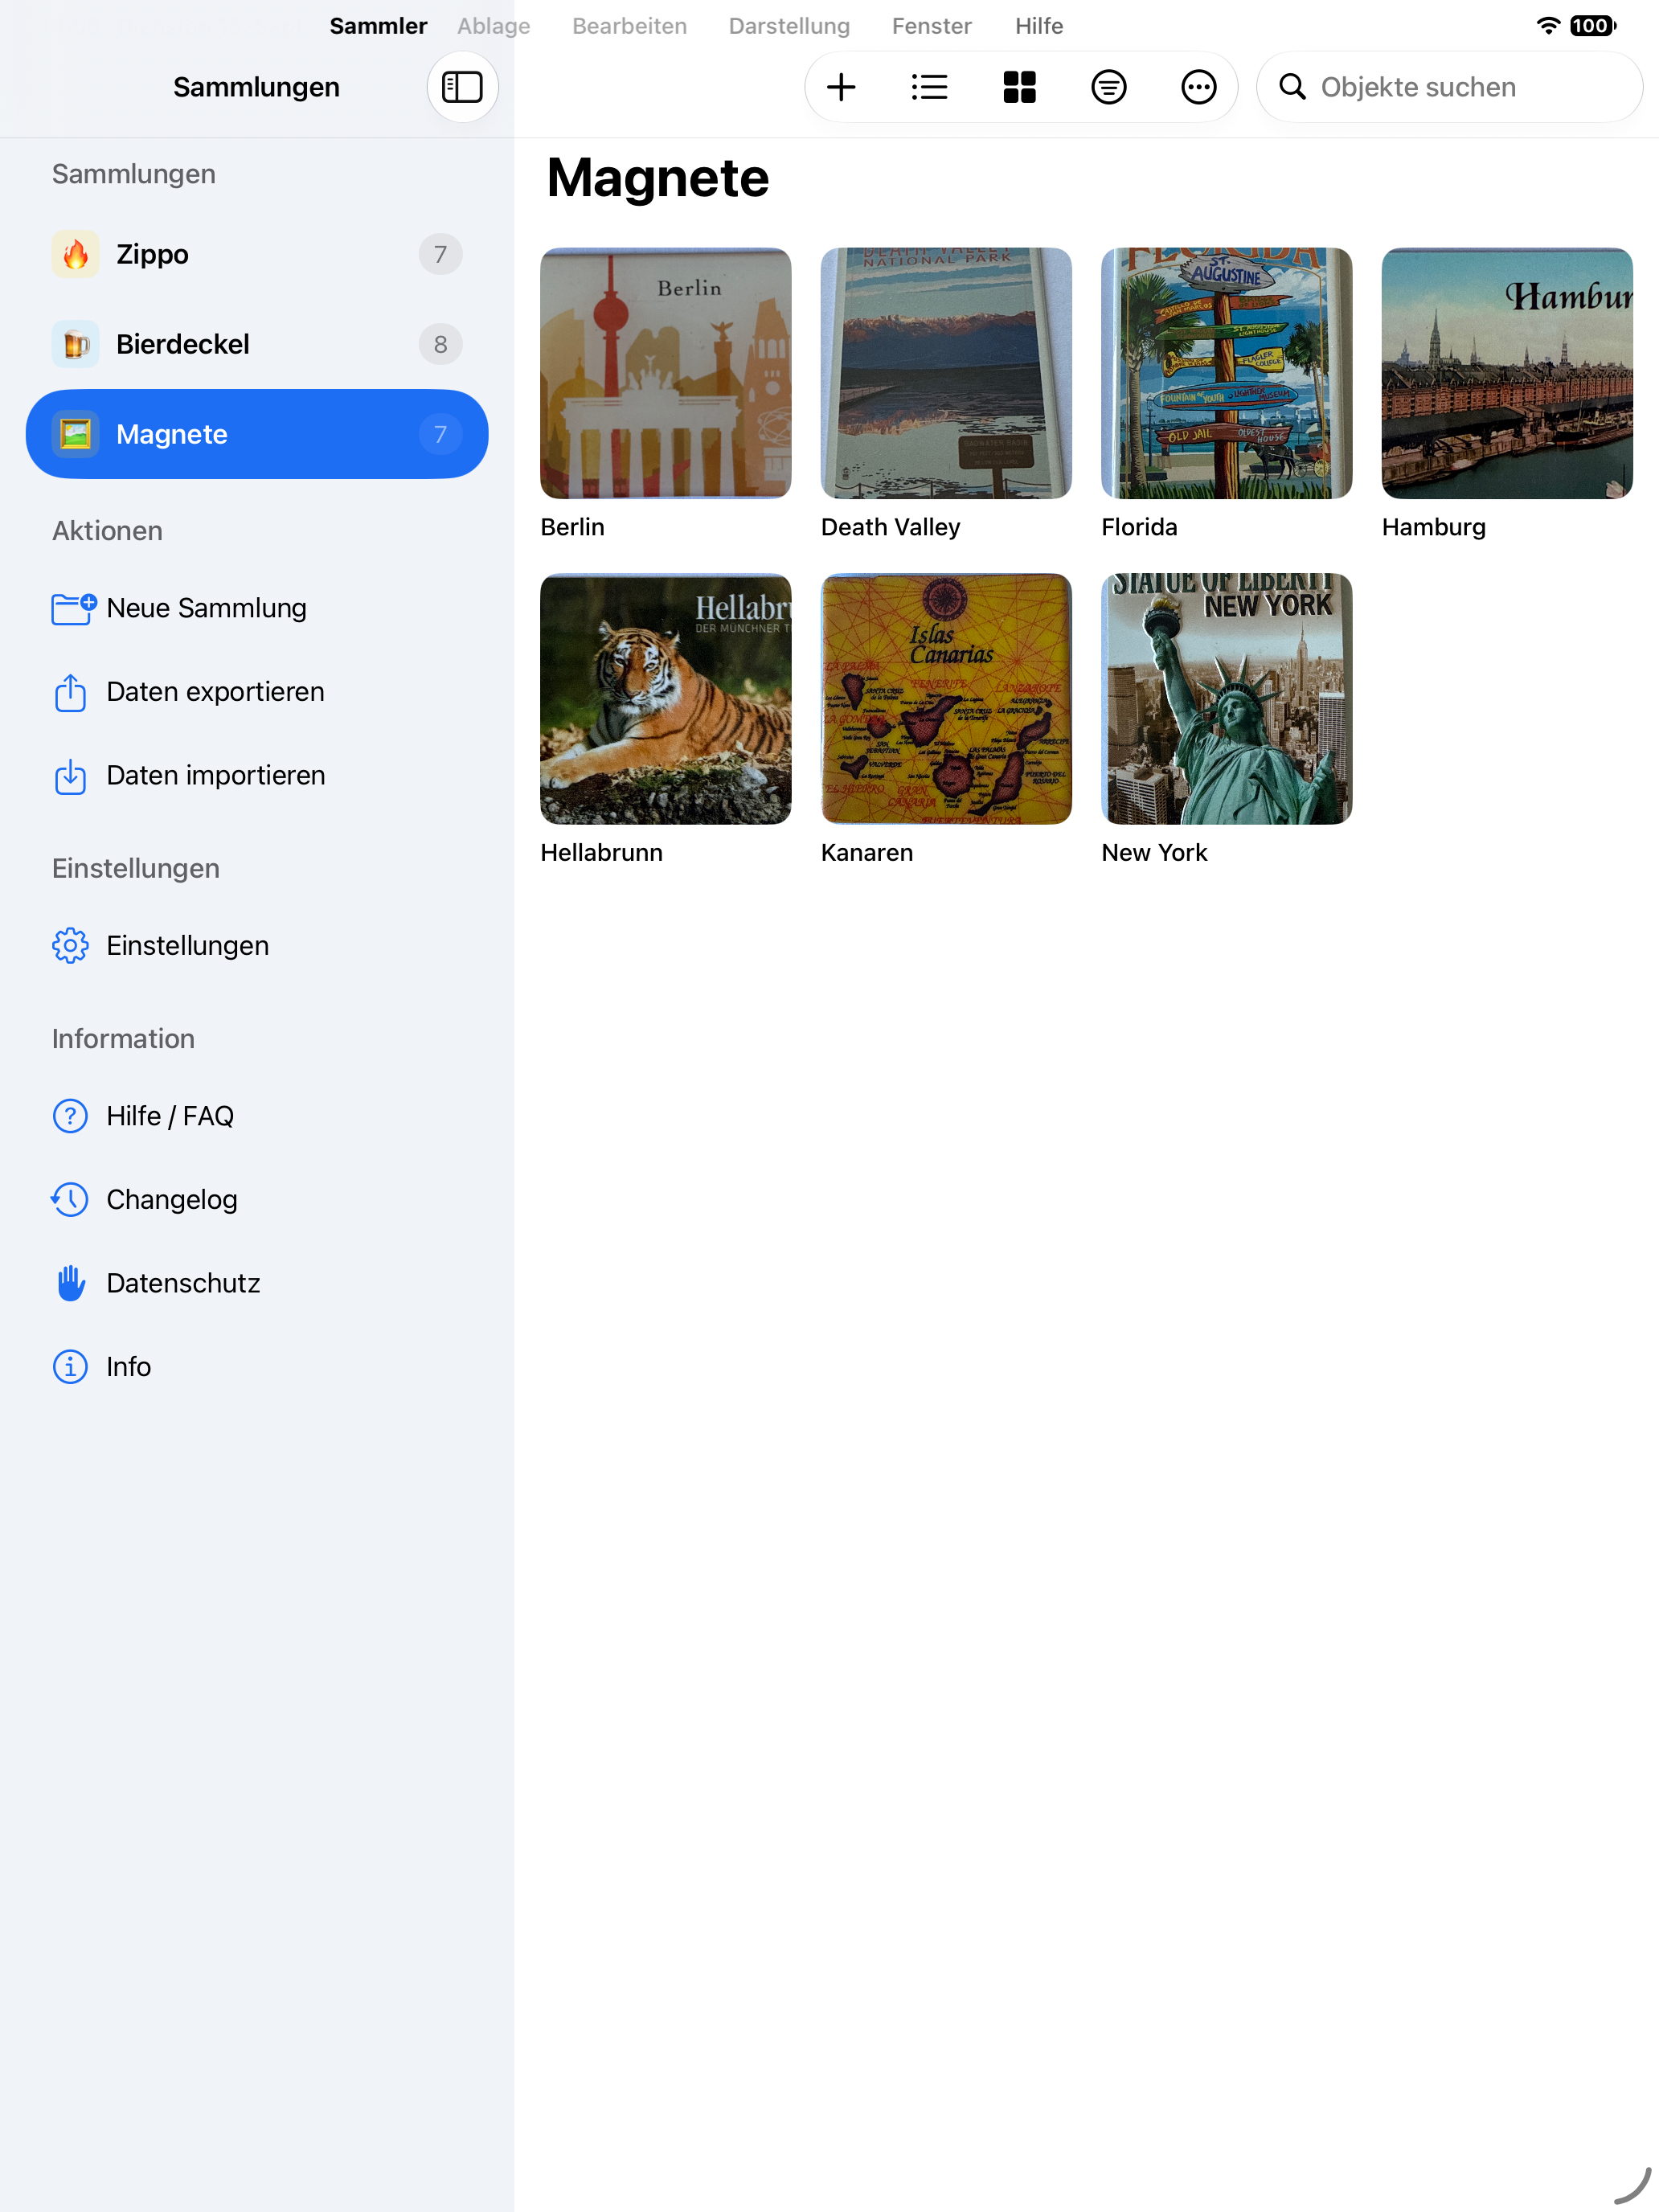Click the Info circle icon
Viewport: 1659px width, 2212px height.
pyautogui.click(x=70, y=1366)
